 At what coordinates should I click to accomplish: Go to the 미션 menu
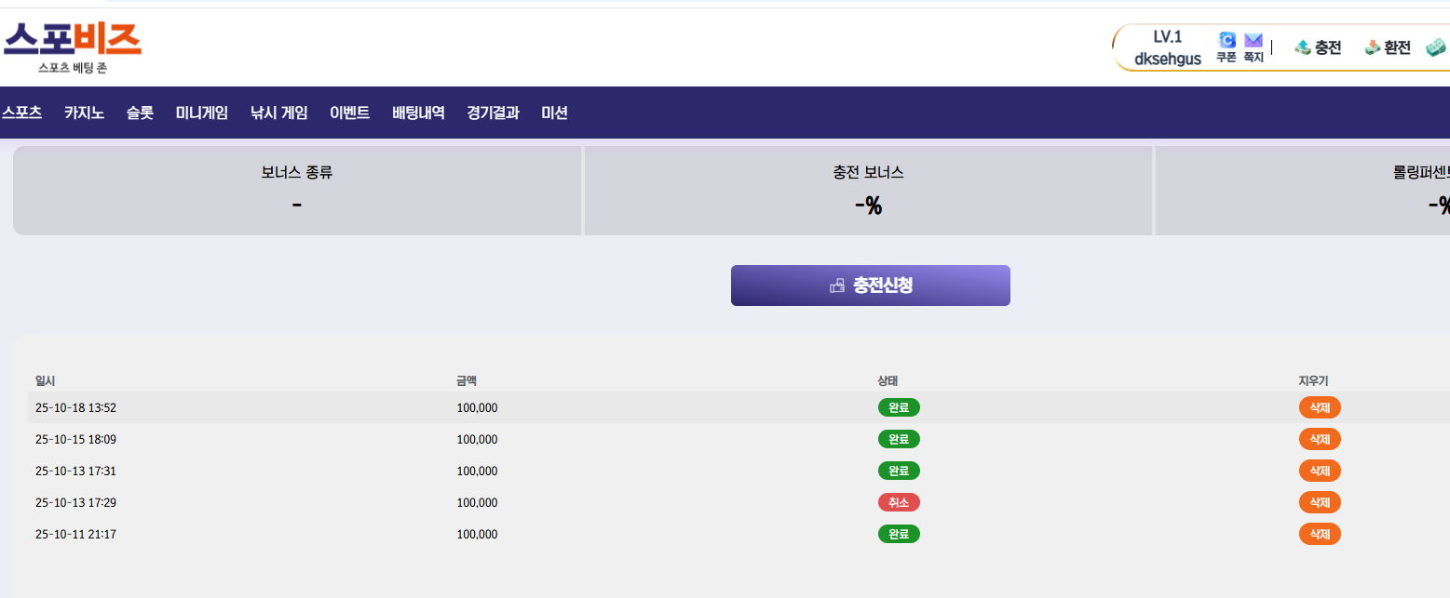554,113
